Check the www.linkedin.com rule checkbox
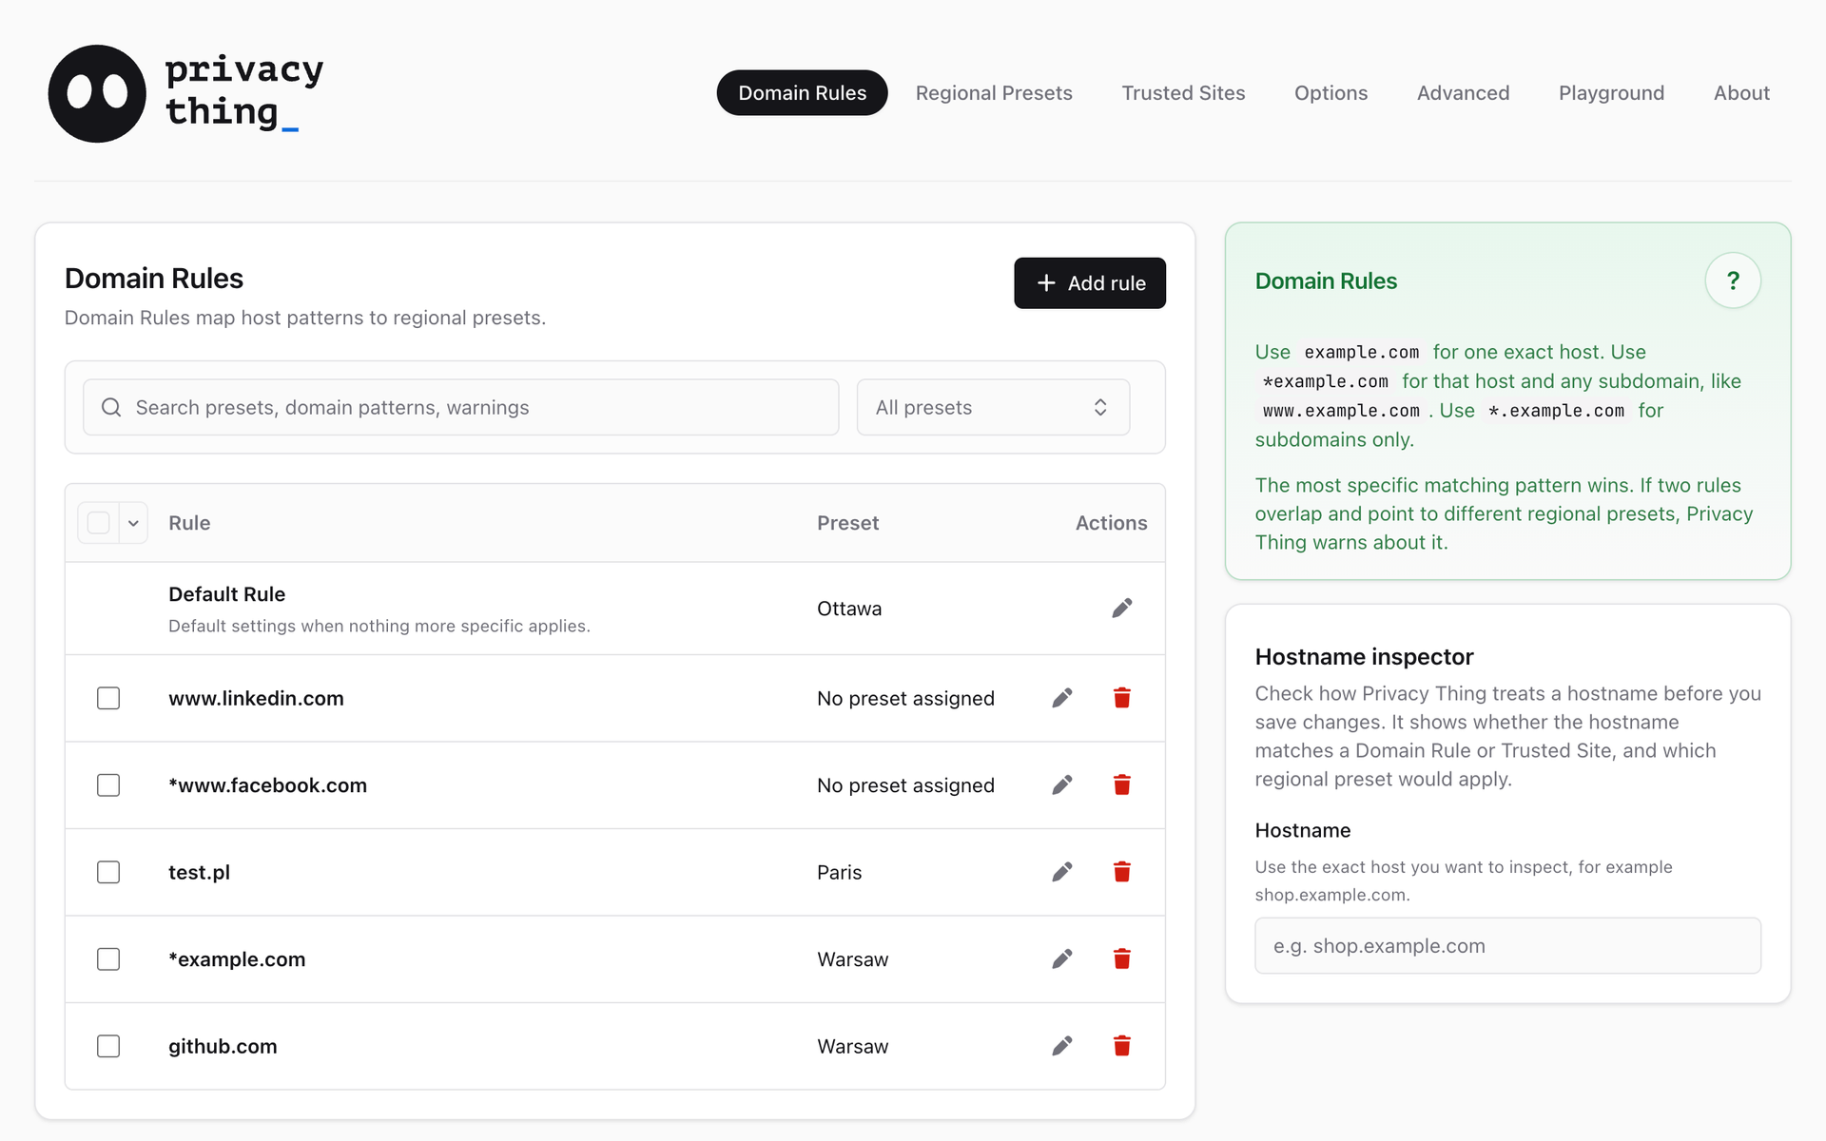Screen dimensions: 1826x1141 coord(108,698)
